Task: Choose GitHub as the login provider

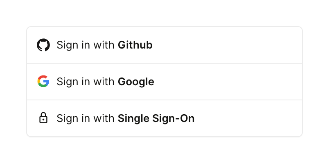Action: [x=164, y=45]
